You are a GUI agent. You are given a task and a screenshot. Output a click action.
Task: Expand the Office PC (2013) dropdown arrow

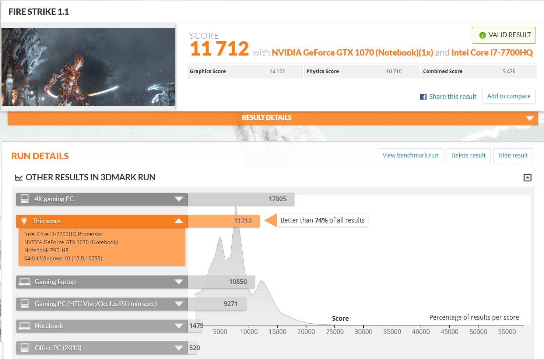point(179,348)
